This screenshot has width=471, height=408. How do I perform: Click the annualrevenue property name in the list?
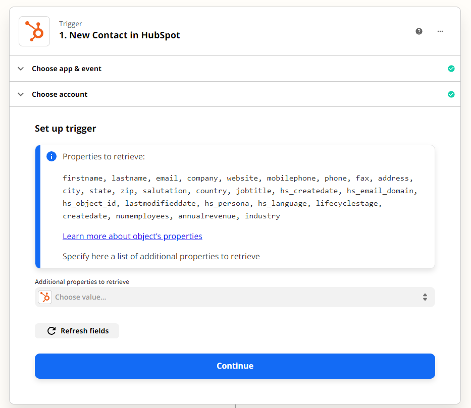[x=207, y=216]
